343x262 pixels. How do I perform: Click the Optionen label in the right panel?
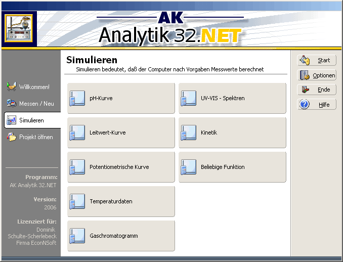[x=324, y=75]
